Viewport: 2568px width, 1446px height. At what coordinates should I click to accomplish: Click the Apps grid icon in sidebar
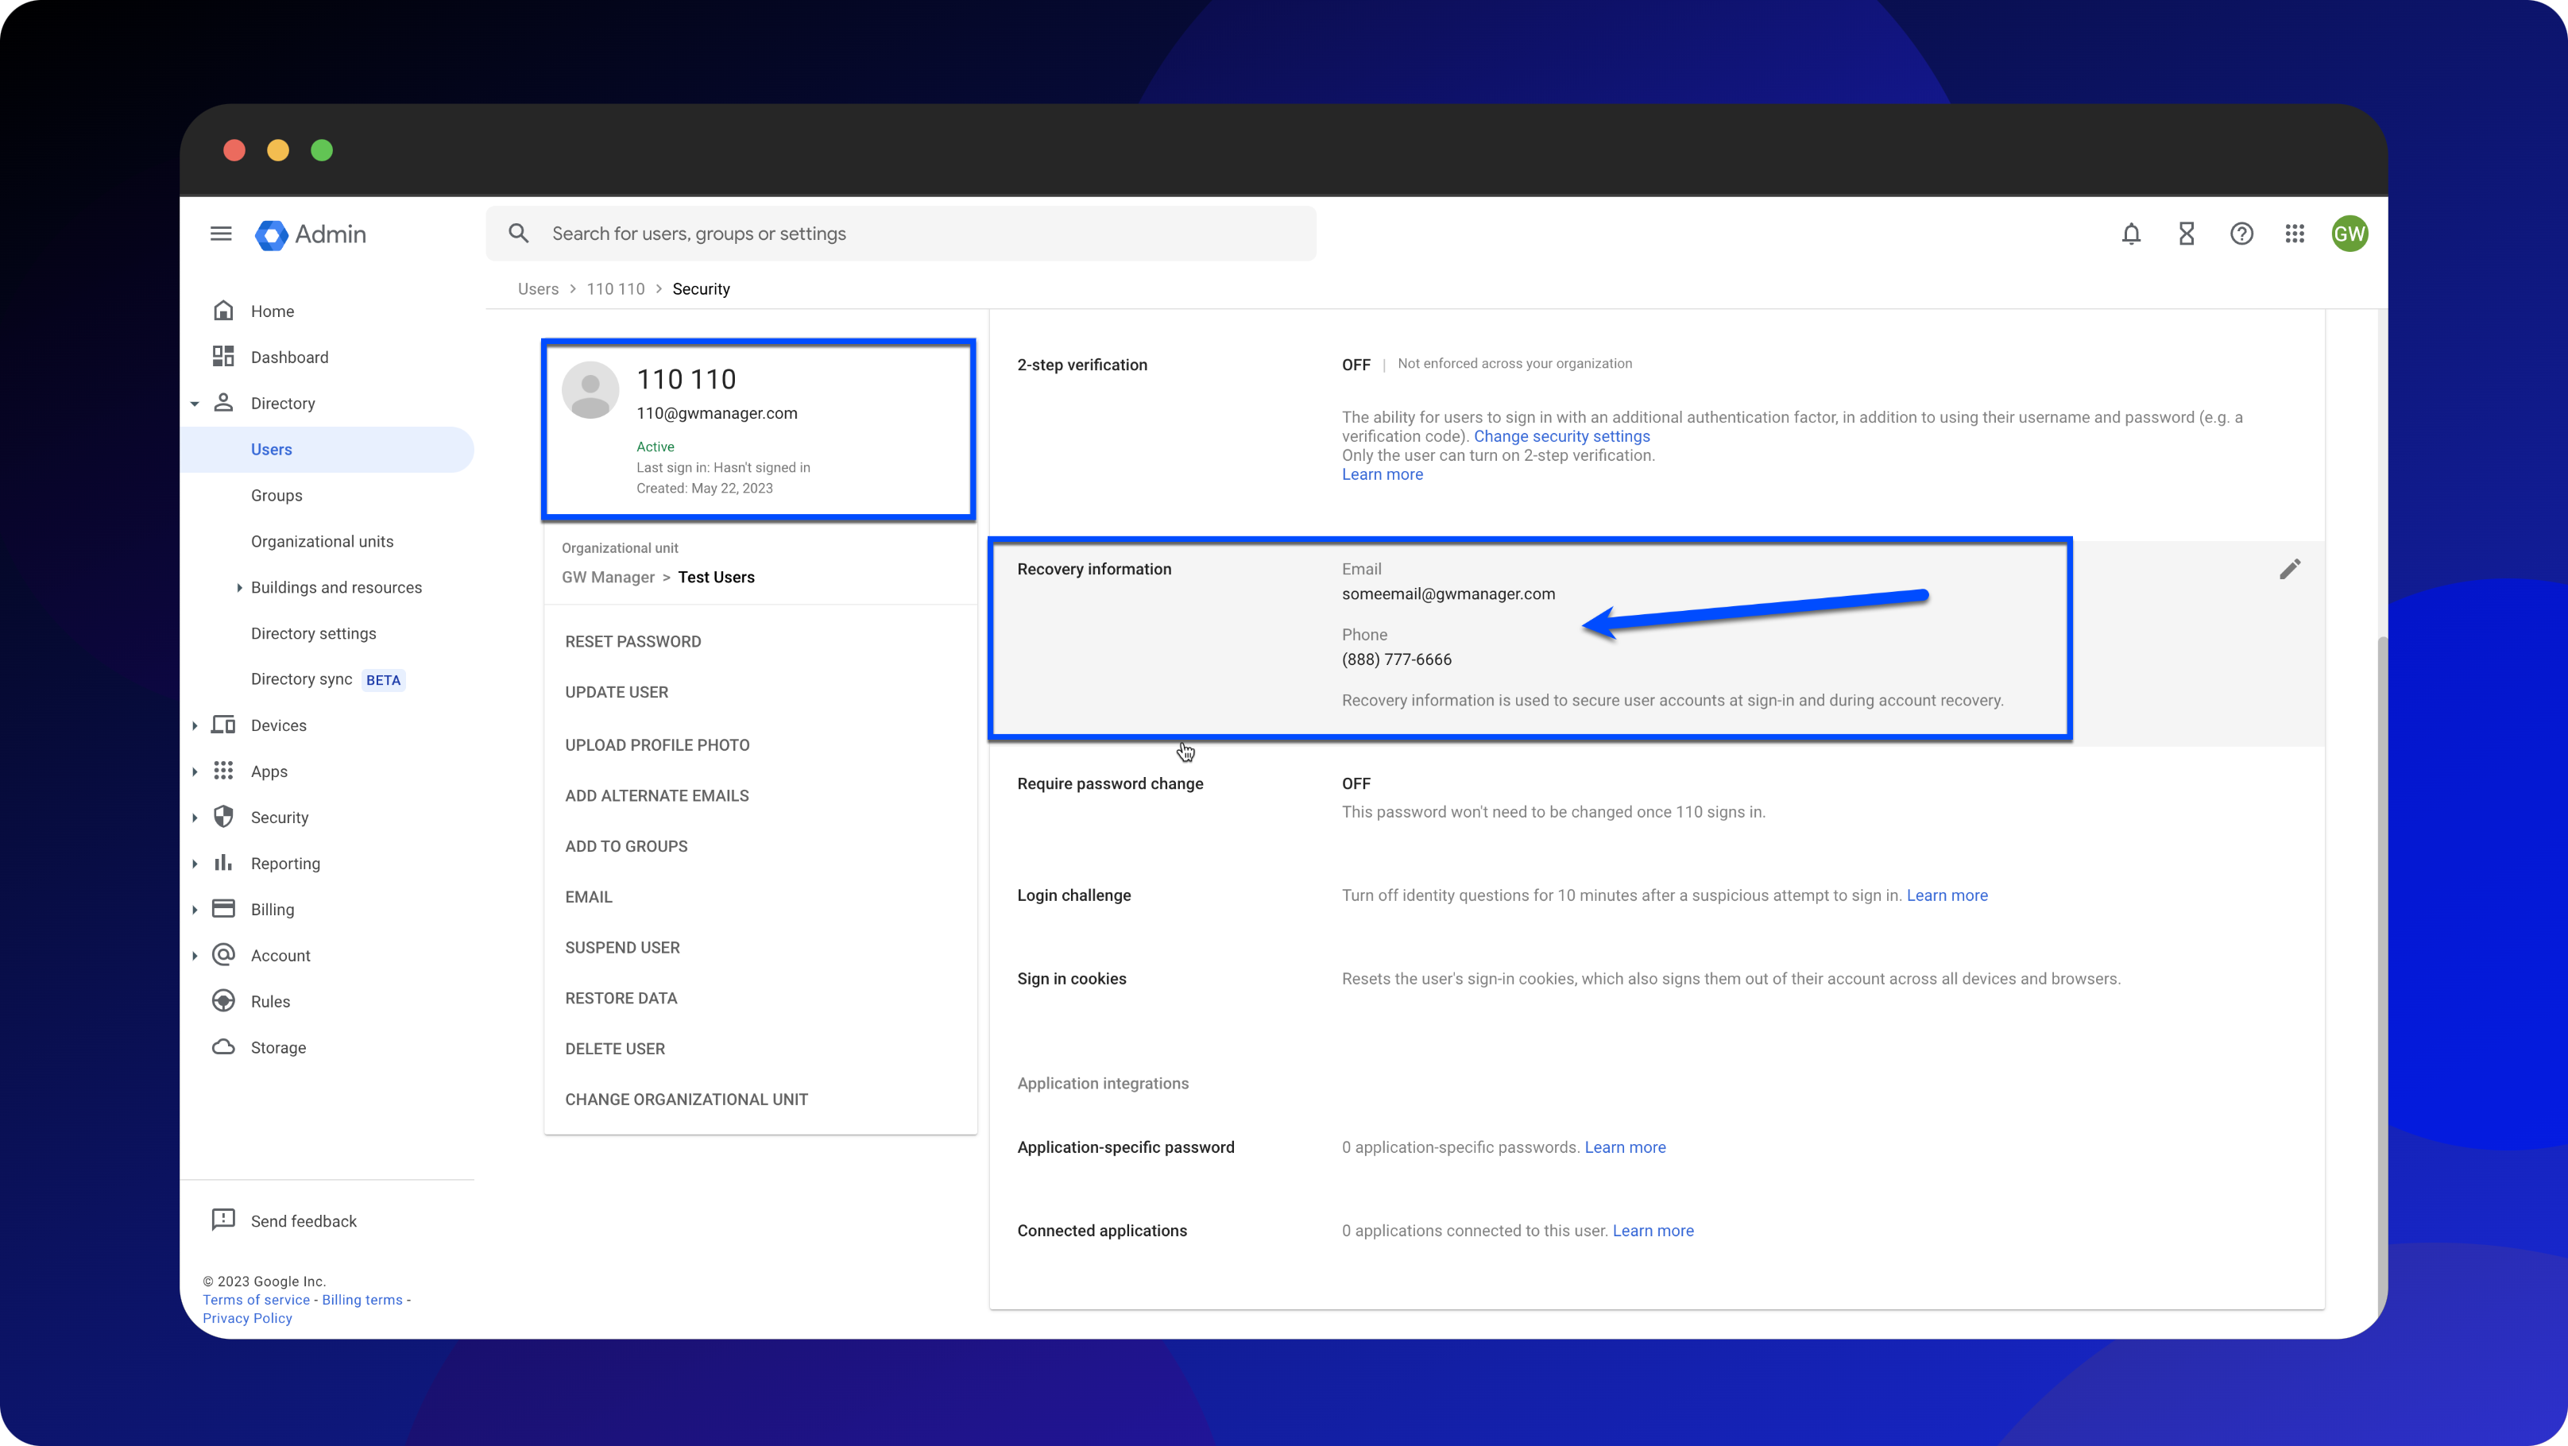(x=223, y=771)
